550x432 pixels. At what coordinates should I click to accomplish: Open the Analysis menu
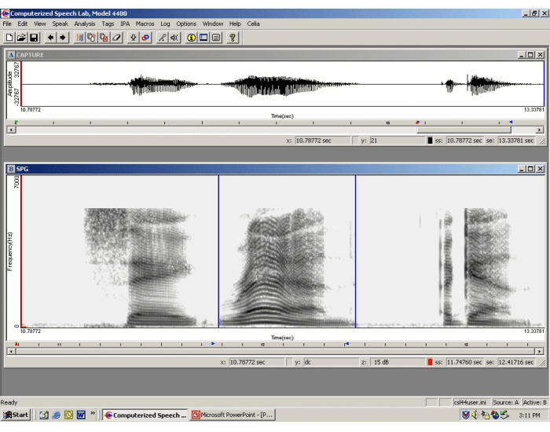click(x=85, y=24)
